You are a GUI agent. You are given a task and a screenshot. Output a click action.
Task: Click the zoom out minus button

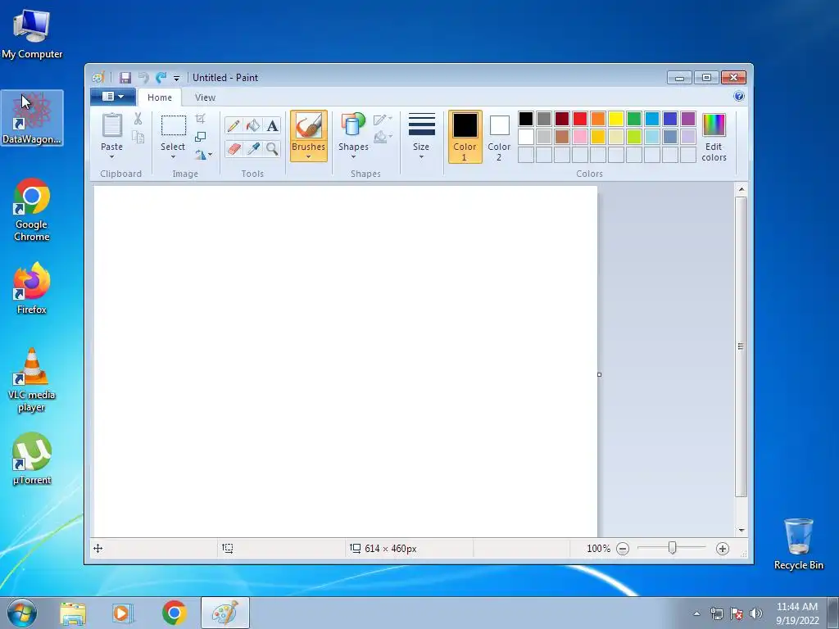click(x=623, y=549)
